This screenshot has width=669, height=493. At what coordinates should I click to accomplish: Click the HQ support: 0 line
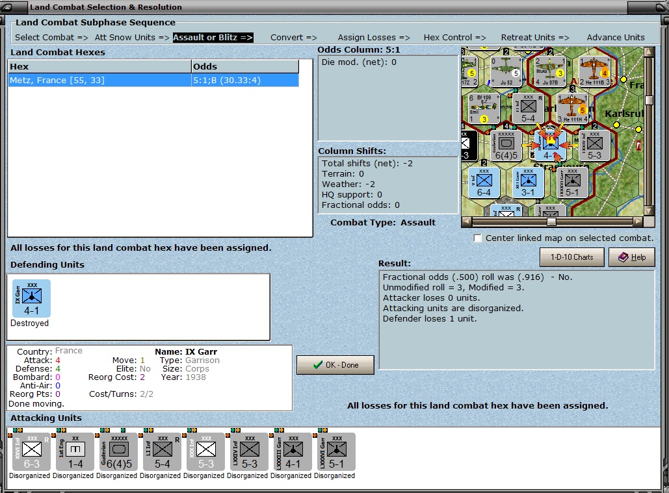pyautogui.click(x=352, y=195)
